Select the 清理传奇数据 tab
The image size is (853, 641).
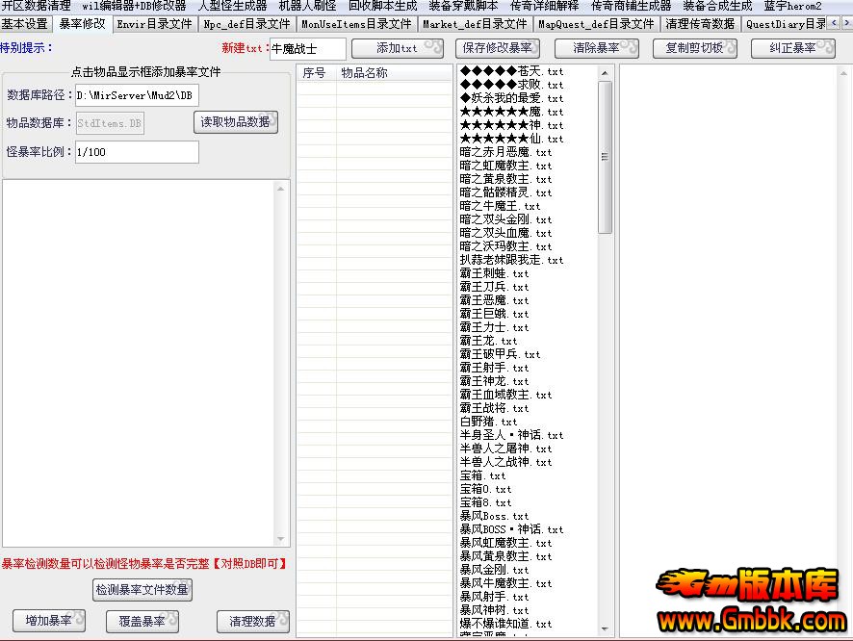click(x=700, y=24)
